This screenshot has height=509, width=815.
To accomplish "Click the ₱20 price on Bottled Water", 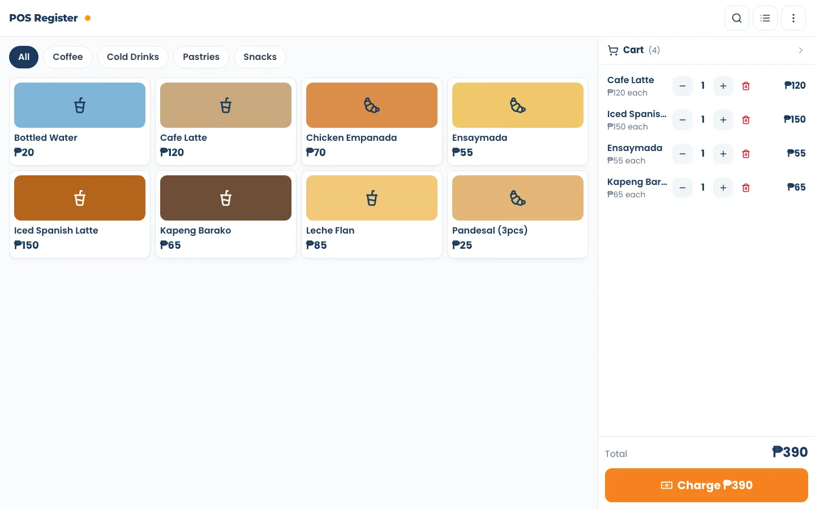I will (x=24, y=153).
